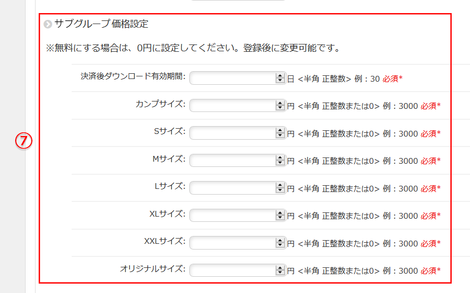Focus the 決済後ダウンロード有効期間 input field

[x=232, y=78]
